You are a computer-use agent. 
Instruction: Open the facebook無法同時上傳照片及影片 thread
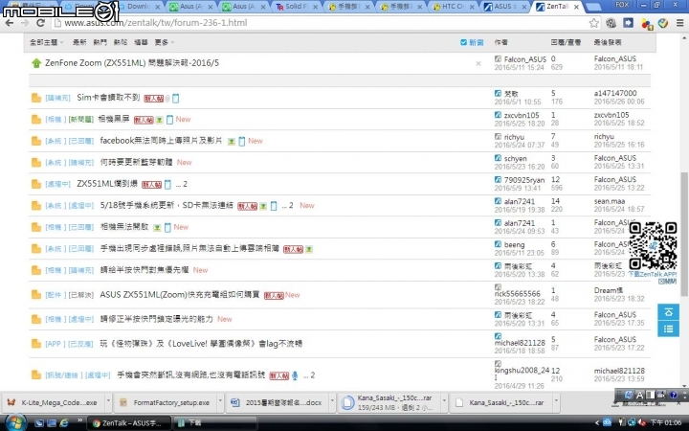point(161,141)
